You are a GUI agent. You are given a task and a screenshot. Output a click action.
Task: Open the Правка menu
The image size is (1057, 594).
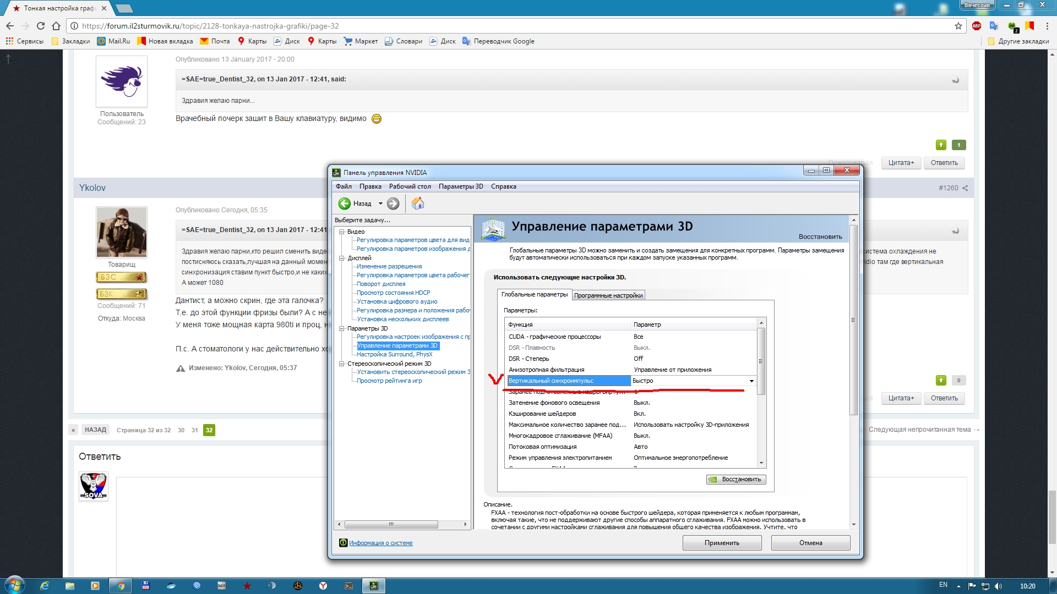(x=370, y=186)
